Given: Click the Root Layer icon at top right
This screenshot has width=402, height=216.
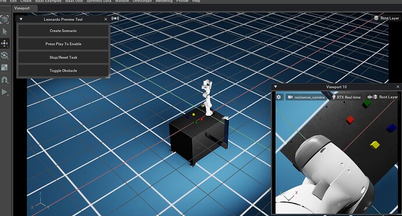Looking at the screenshot, I should point(376,18).
